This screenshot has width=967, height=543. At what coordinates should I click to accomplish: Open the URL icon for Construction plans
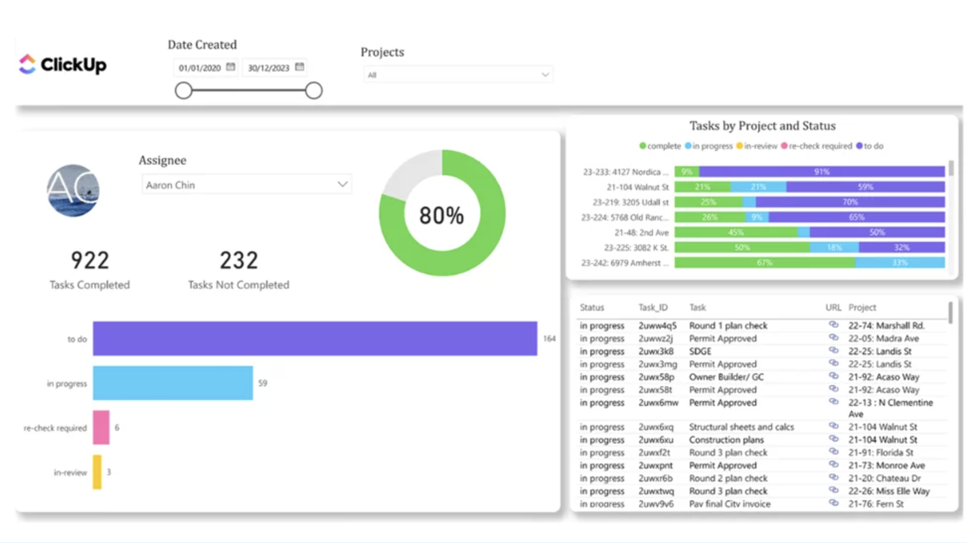[x=833, y=439]
